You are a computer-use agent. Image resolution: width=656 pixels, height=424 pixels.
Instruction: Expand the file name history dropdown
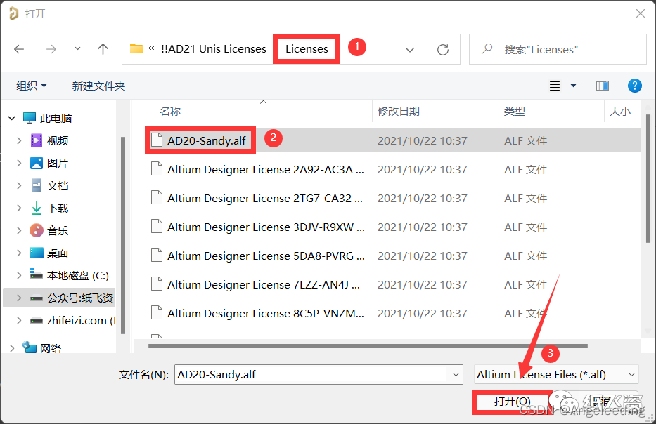(x=456, y=374)
